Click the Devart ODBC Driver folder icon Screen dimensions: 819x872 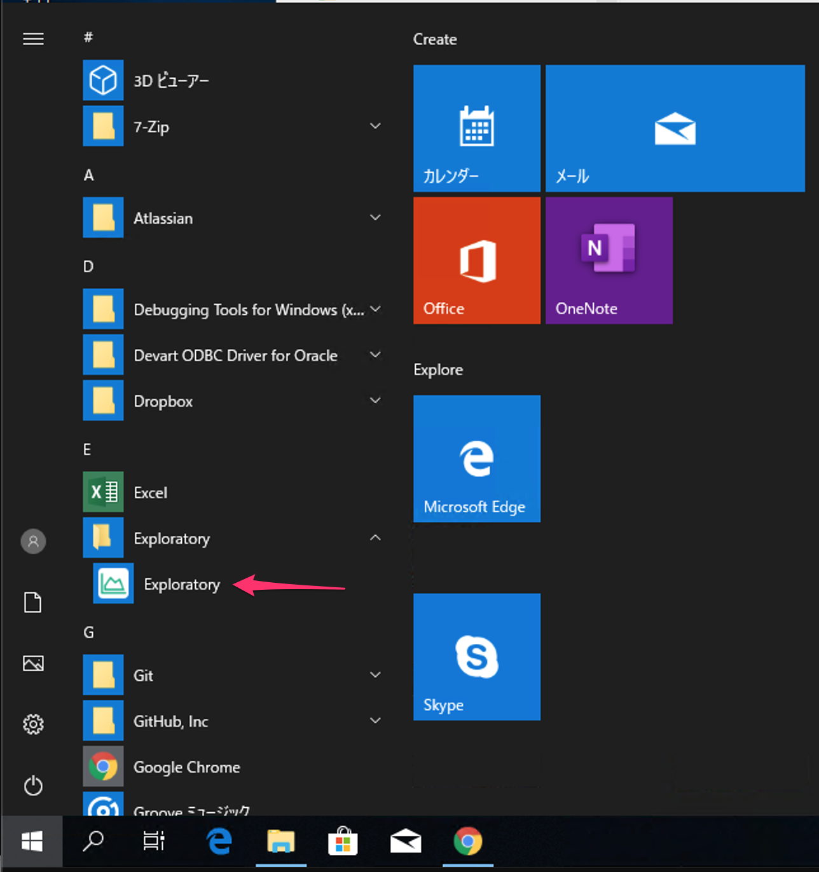coord(103,355)
